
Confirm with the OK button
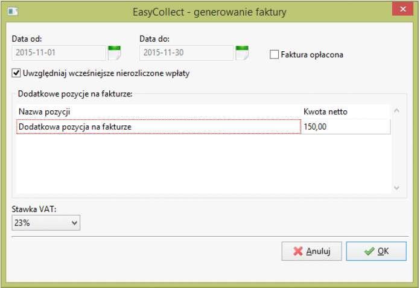[x=376, y=251]
